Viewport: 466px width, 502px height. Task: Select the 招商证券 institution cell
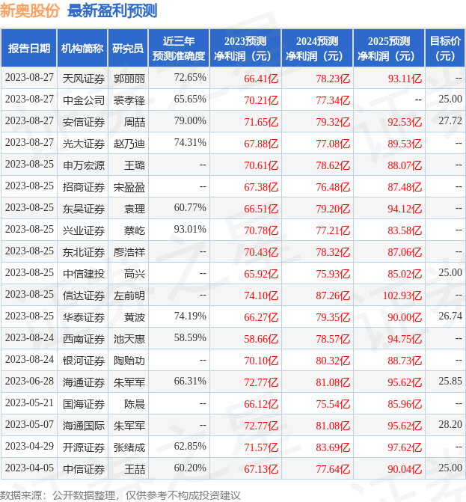coord(84,187)
